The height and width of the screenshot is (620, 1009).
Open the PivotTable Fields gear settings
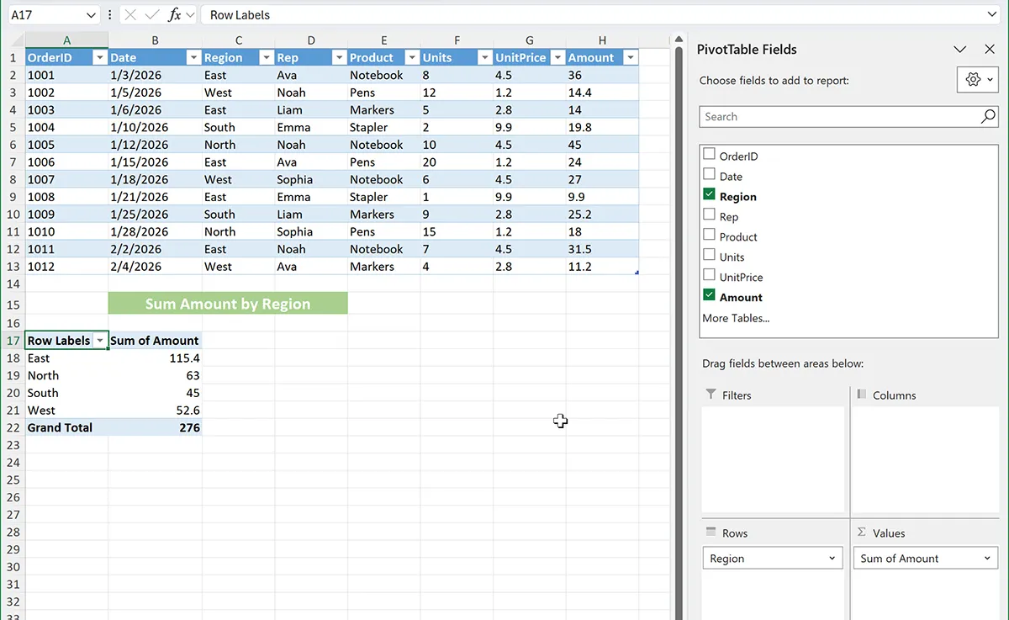tap(978, 79)
